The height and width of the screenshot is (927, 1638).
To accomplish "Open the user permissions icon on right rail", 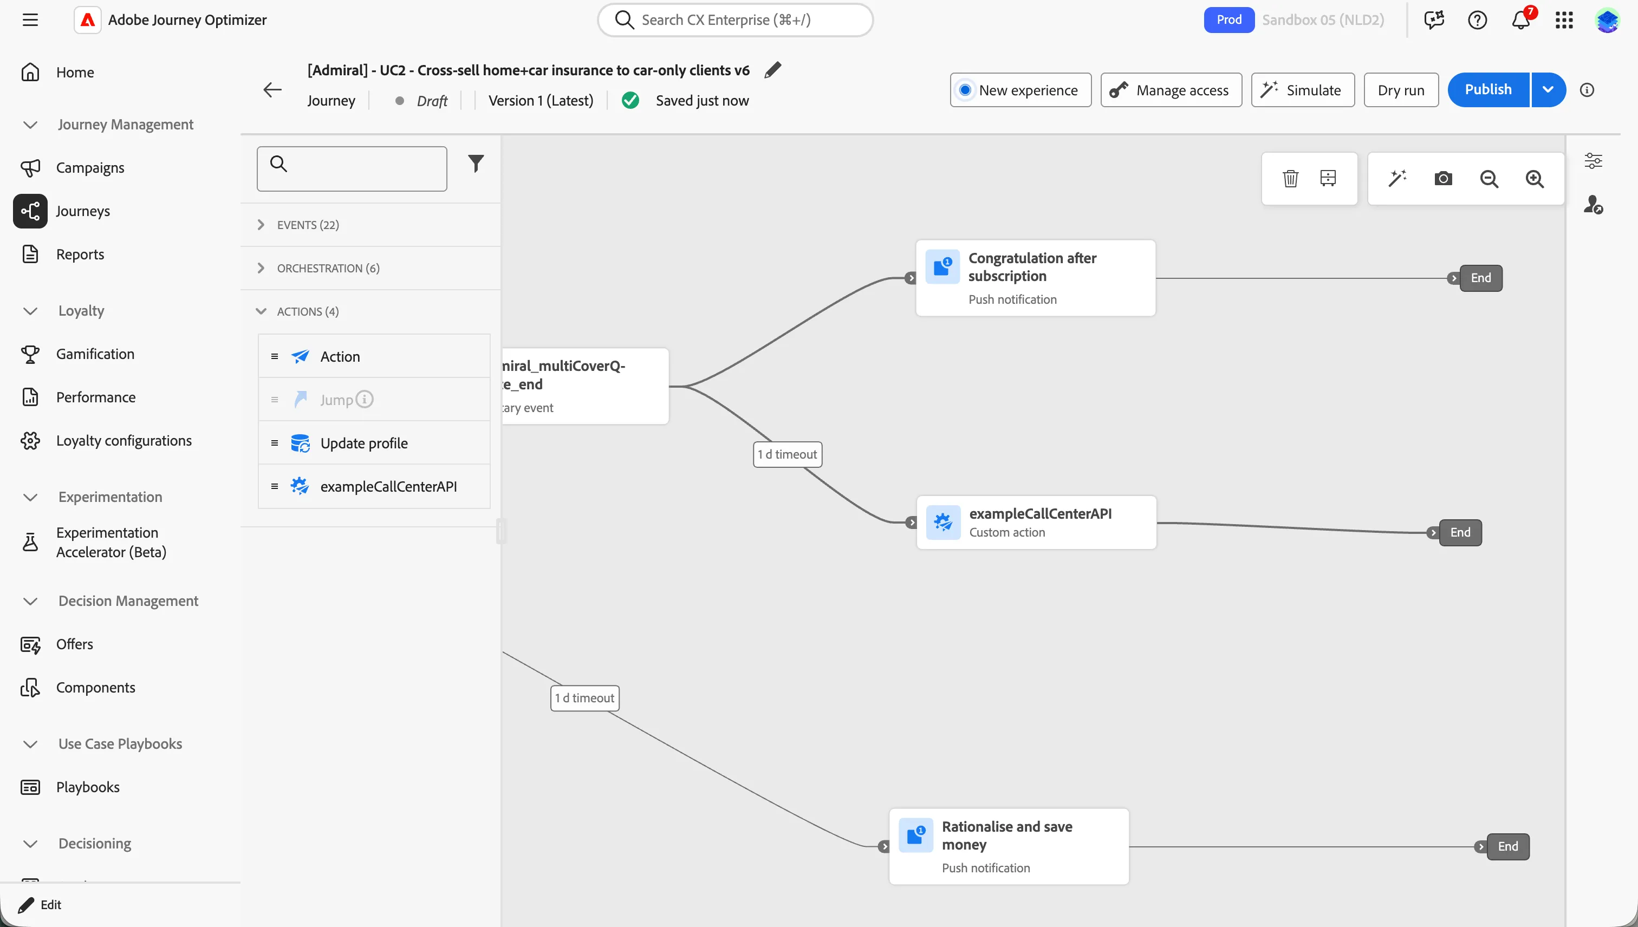I will pos(1594,204).
